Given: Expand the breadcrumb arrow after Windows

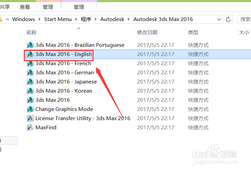Looking at the screenshot, I should pos(39,19).
